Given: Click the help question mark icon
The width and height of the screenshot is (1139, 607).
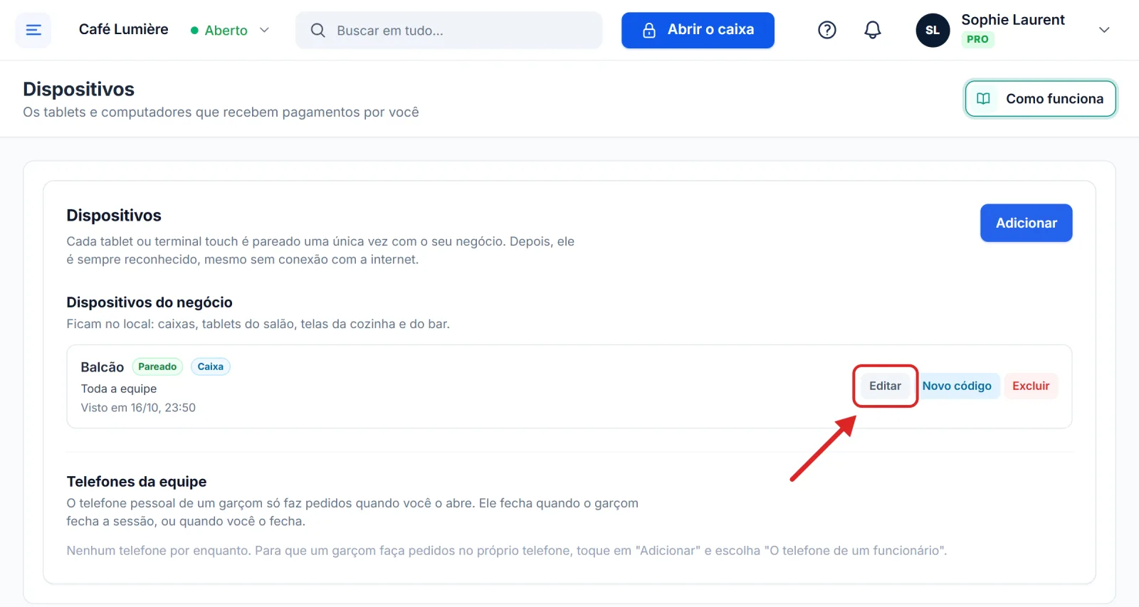Looking at the screenshot, I should [827, 30].
